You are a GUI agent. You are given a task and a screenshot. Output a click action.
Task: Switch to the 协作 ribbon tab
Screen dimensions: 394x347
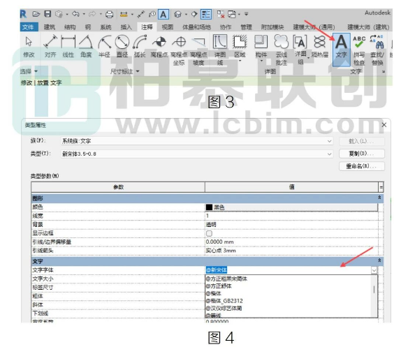[226, 27]
